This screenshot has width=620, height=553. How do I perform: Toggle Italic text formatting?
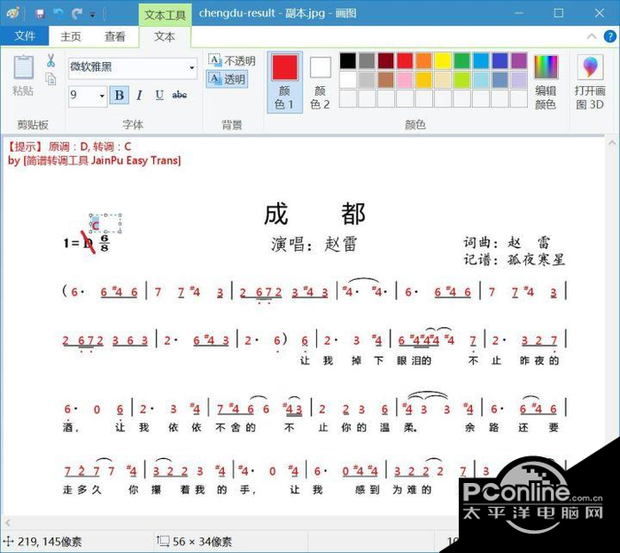(139, 95)
